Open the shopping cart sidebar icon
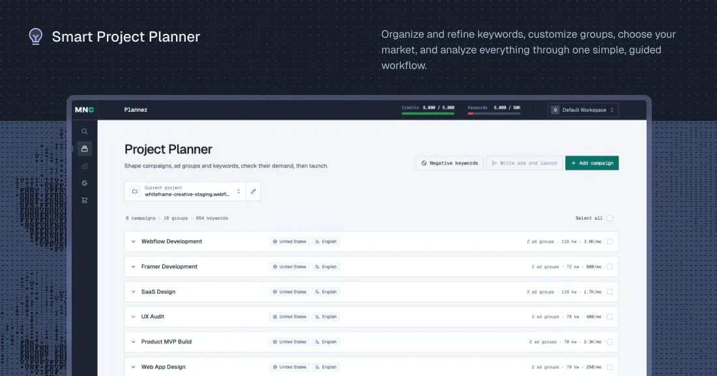 [84, 200]
